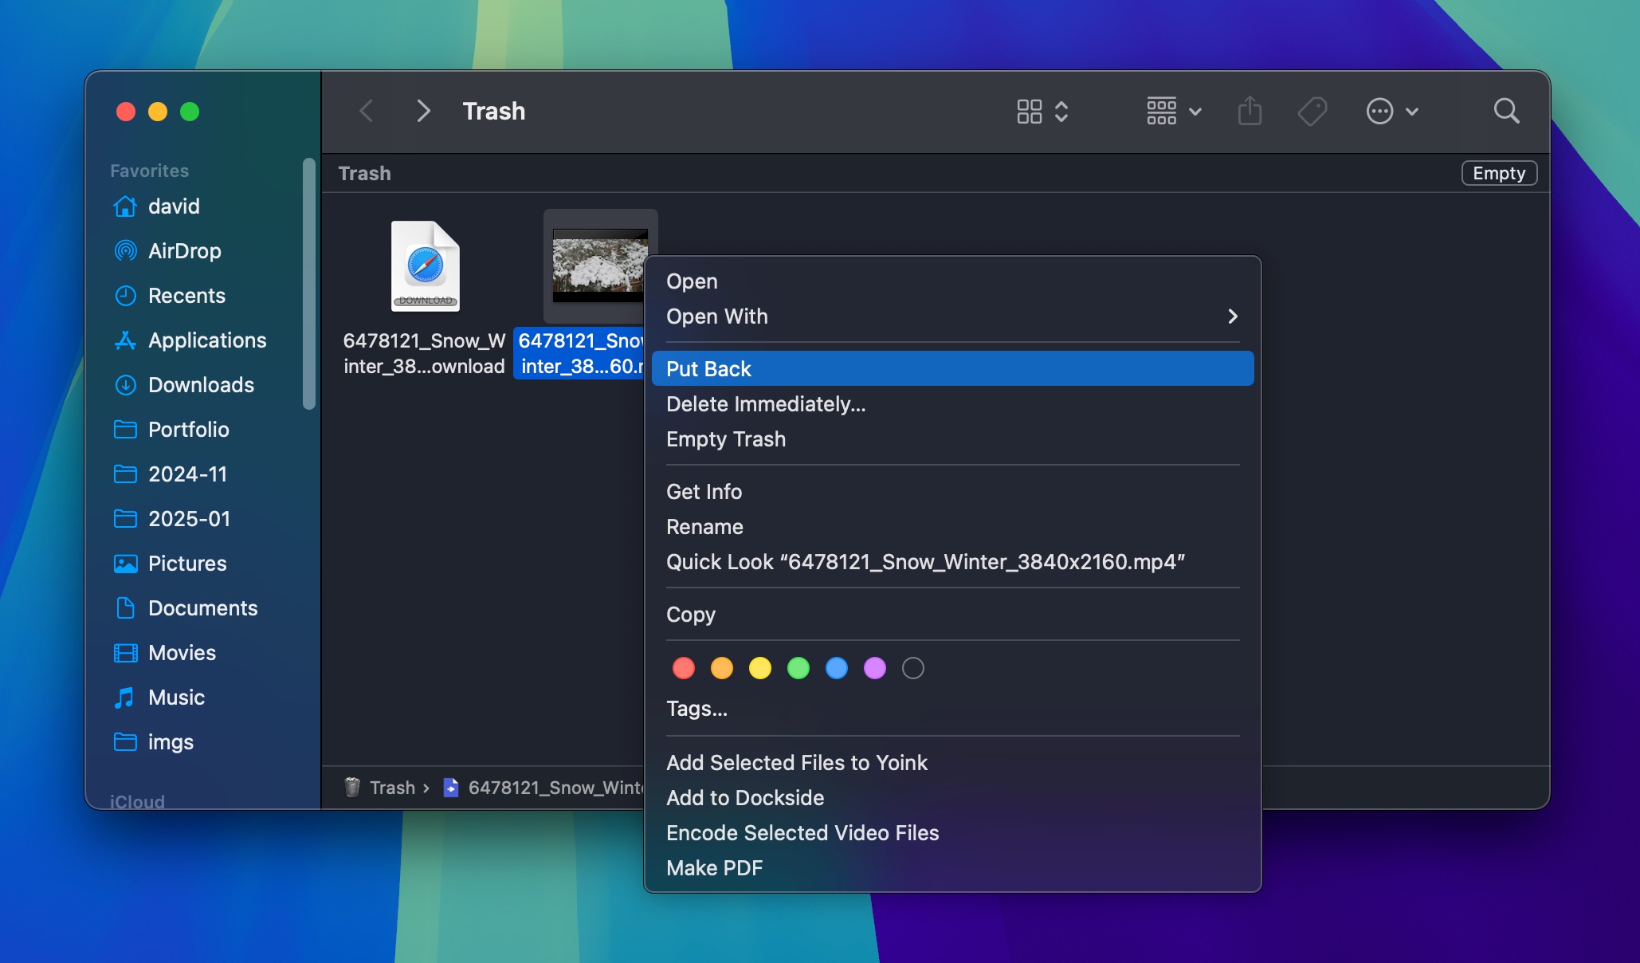Select Delete Immediately… menu entry

[x=952, y=404]
